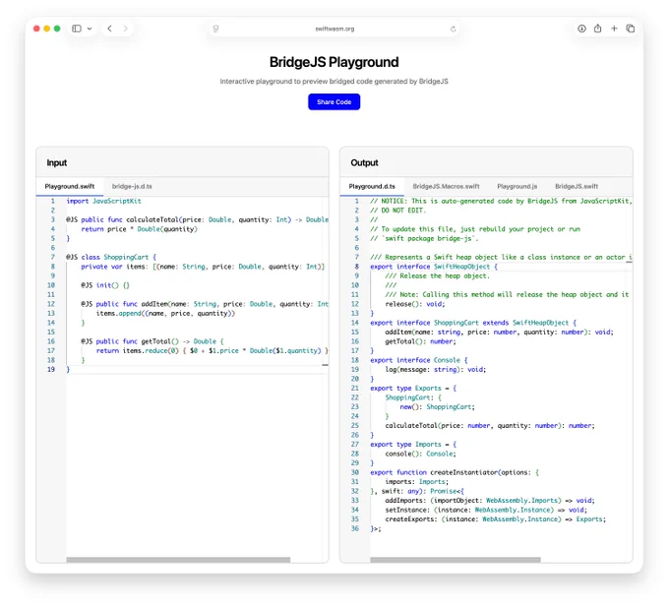This screenshot has width=669, height=607.
Task: Click 'createInstantiator' function name
Action: coord(463,472)
